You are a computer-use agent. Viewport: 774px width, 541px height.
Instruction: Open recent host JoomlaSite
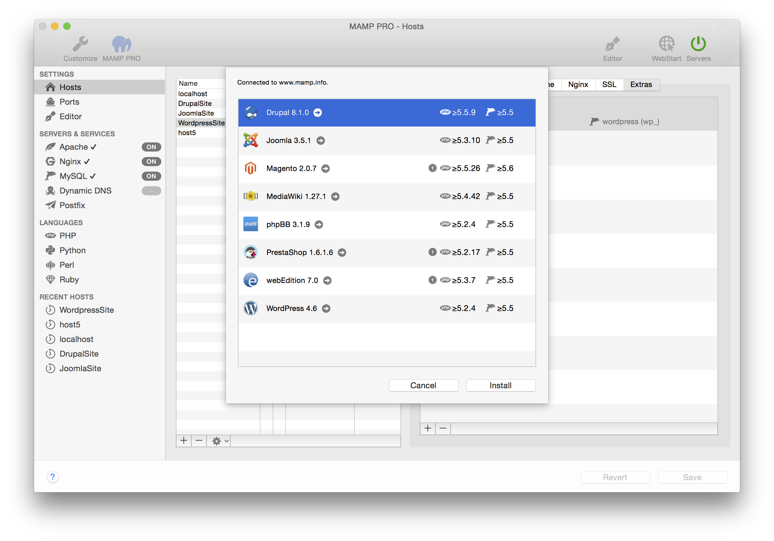[x=80, y=368]
